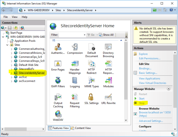The height and width of the screenshot is (137, 178).
Task: Open the URL Rewrite feature
Action: (x=108, y=97)
